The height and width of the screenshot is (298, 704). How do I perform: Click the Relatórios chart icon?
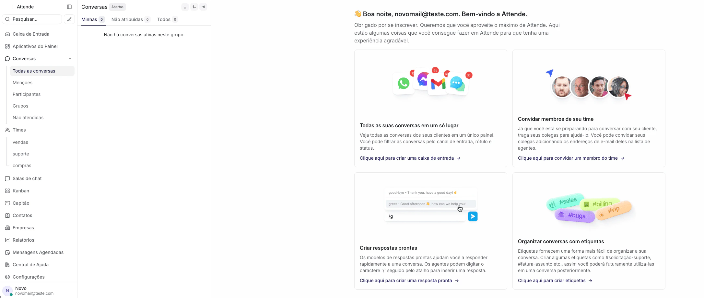[7, 240]
